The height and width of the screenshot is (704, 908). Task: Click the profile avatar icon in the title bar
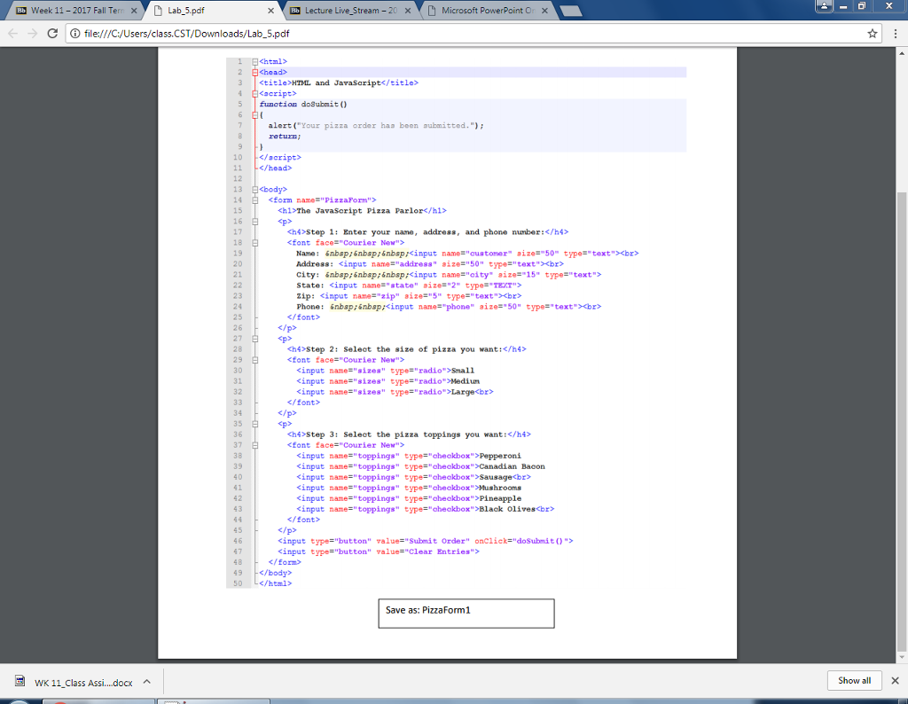tap(825, 6)
